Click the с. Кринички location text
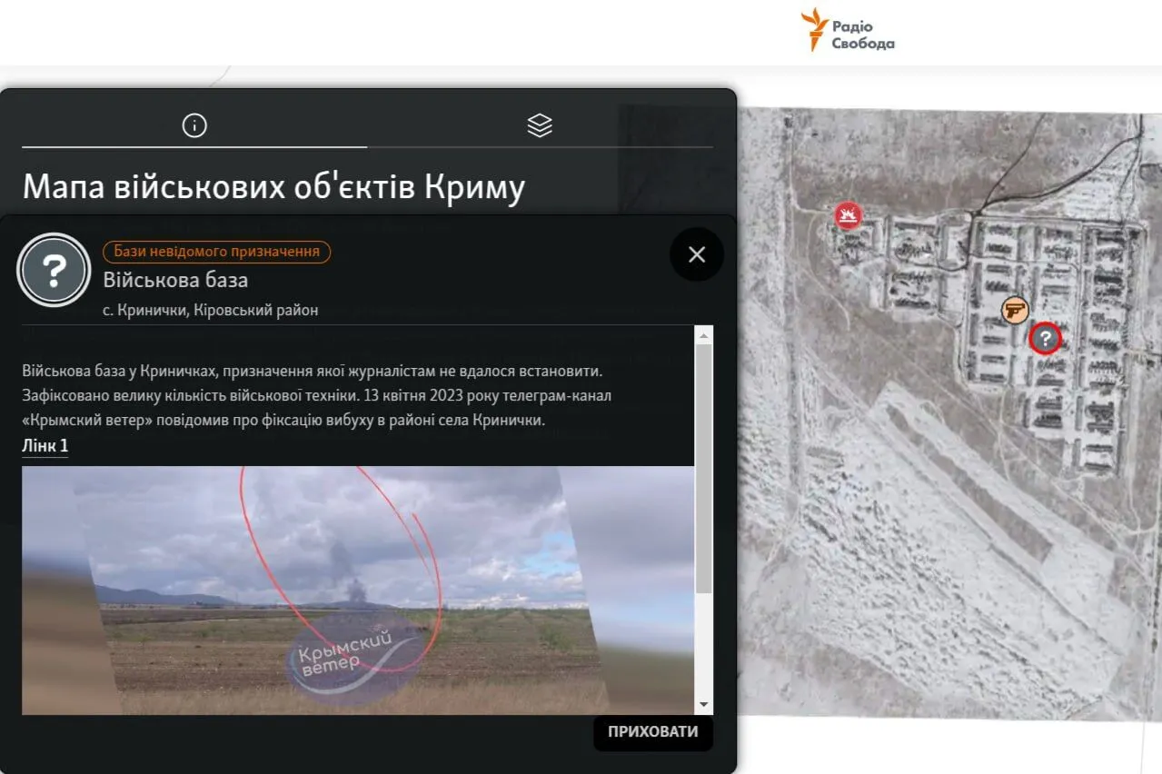The width and height of the screenshot is (1162, 774). 210,311
